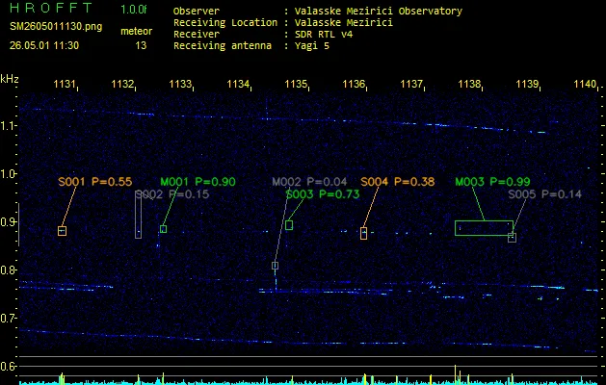Select the Yagi 5 antenna value

pyautogui.click(x=312, y=46)
